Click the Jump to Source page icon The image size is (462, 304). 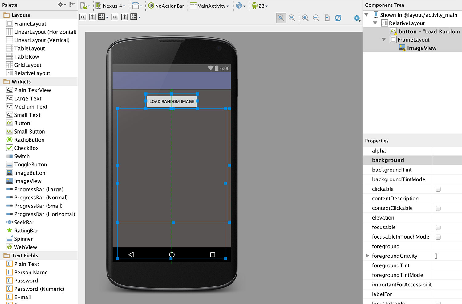(x=327, y=18)
